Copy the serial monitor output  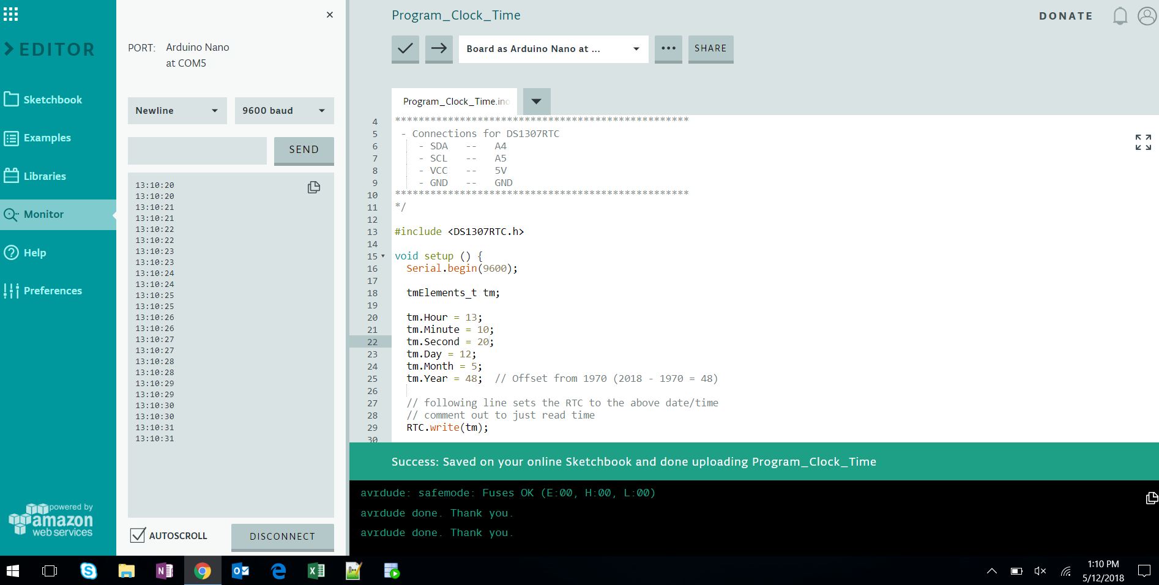(313, 187)
